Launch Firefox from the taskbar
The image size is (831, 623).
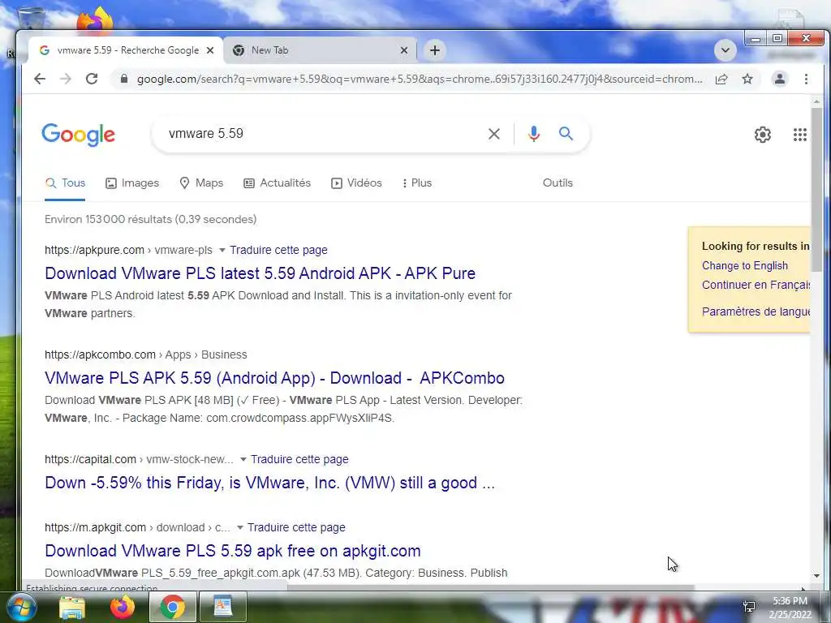pos(123,607)
